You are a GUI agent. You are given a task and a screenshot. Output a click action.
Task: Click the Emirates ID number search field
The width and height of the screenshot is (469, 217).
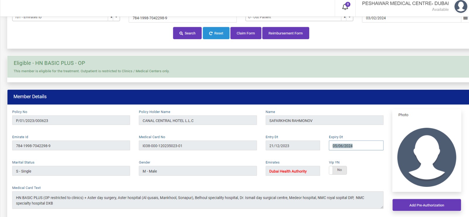coord(182,18)
